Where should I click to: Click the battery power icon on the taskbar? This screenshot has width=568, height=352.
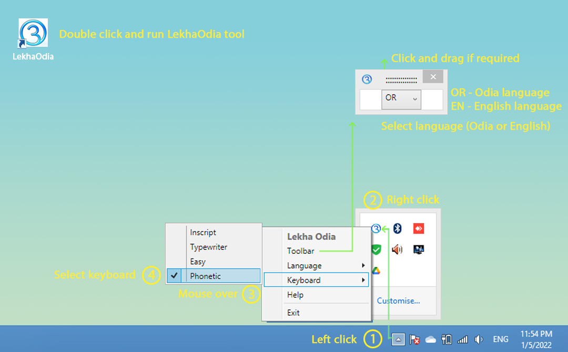pyautogui.click(x=447, y=339)
